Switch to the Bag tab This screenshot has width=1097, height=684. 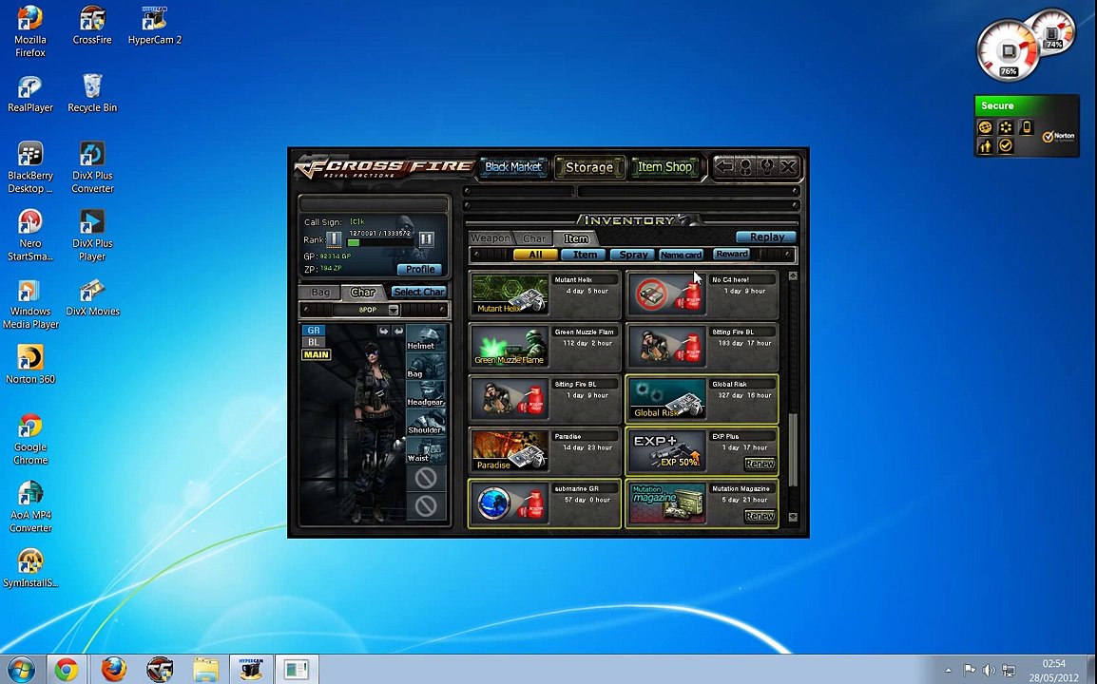(x=320, y=292)
